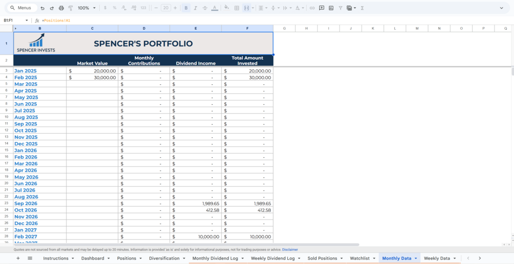Screen dimensions: 514x264
Task: Insert link using the chain icon
Action: [312, 8]
